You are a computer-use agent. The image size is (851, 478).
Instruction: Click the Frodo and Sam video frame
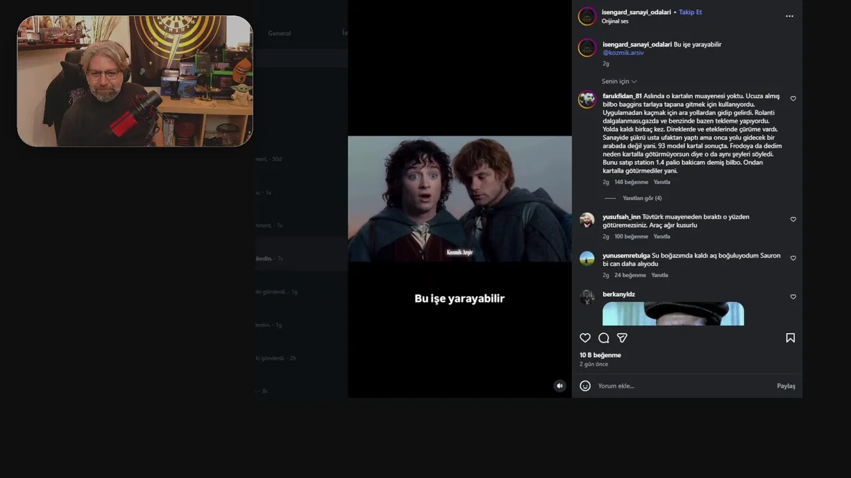point(459,199)
